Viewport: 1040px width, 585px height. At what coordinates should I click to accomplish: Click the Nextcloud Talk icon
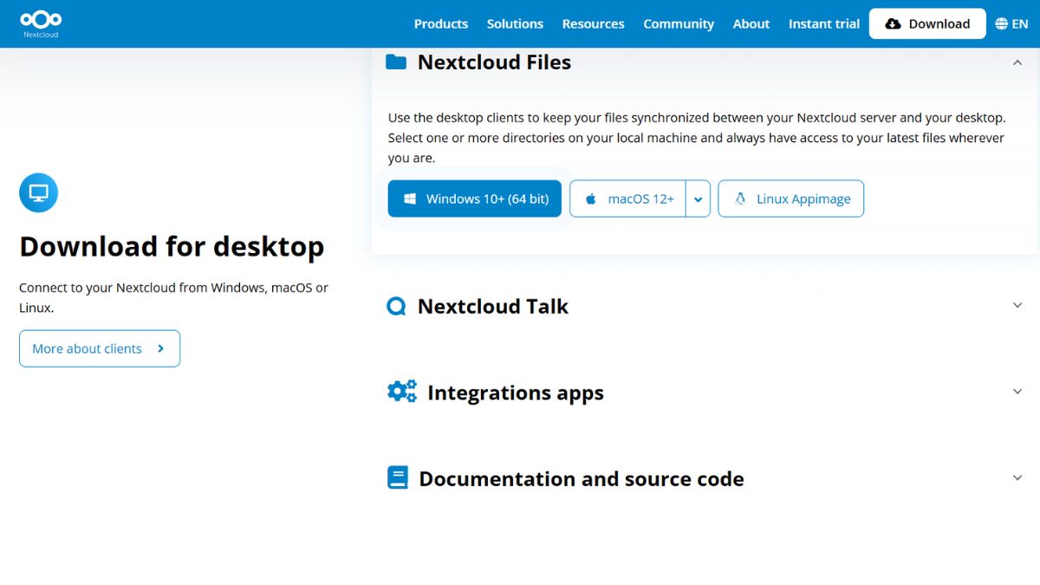[x=396, y=306]
